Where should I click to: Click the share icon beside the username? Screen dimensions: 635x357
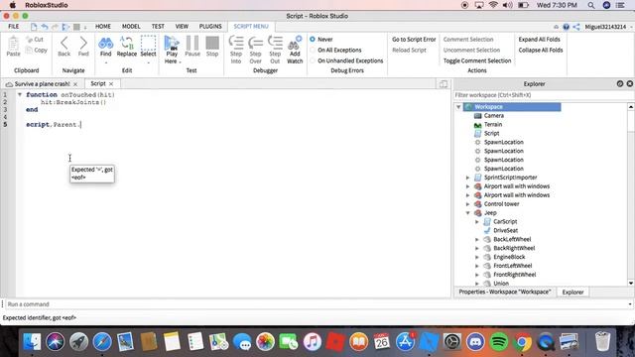576,27
